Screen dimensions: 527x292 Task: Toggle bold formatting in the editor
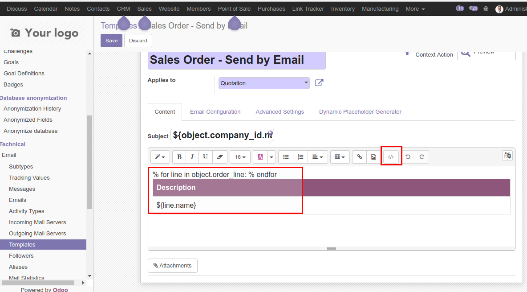coord(179,156)
